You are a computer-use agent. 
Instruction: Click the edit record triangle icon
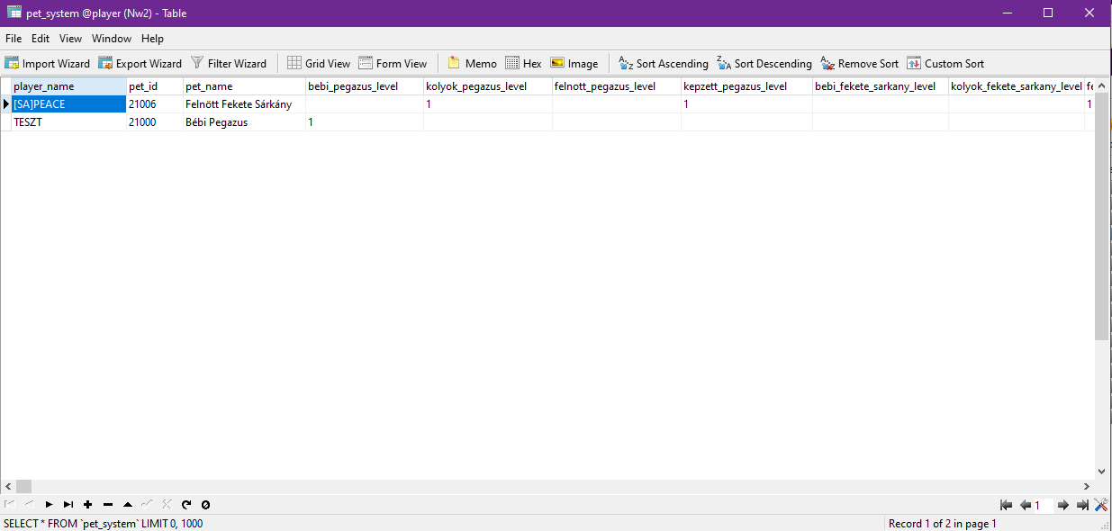point(127,505)
